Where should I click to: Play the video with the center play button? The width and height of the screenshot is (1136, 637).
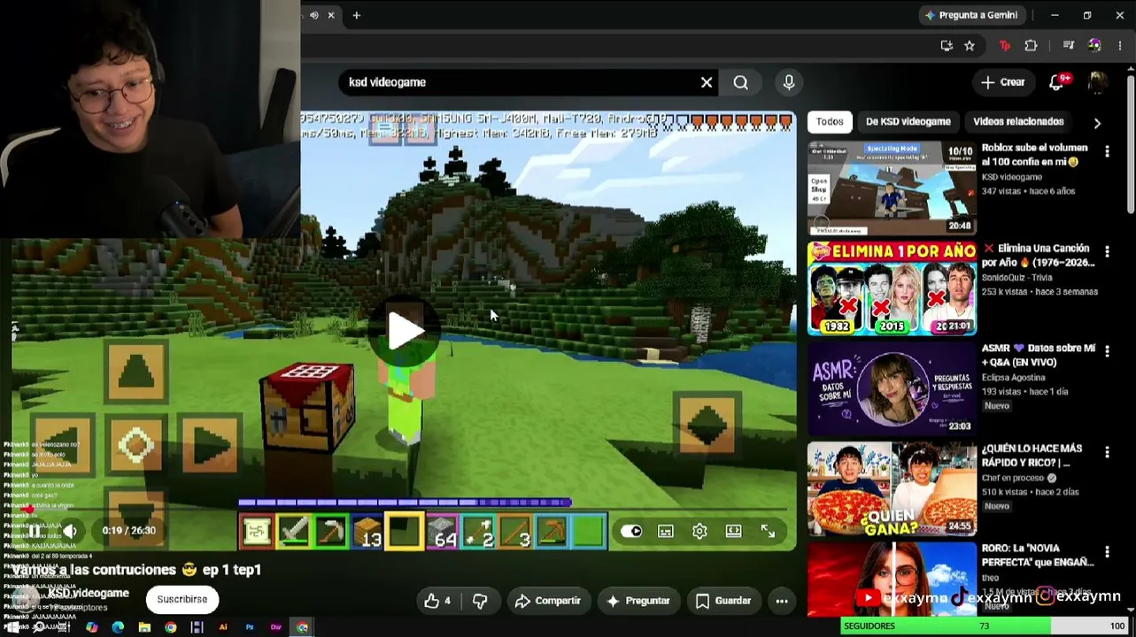click(x=406, y=330)
